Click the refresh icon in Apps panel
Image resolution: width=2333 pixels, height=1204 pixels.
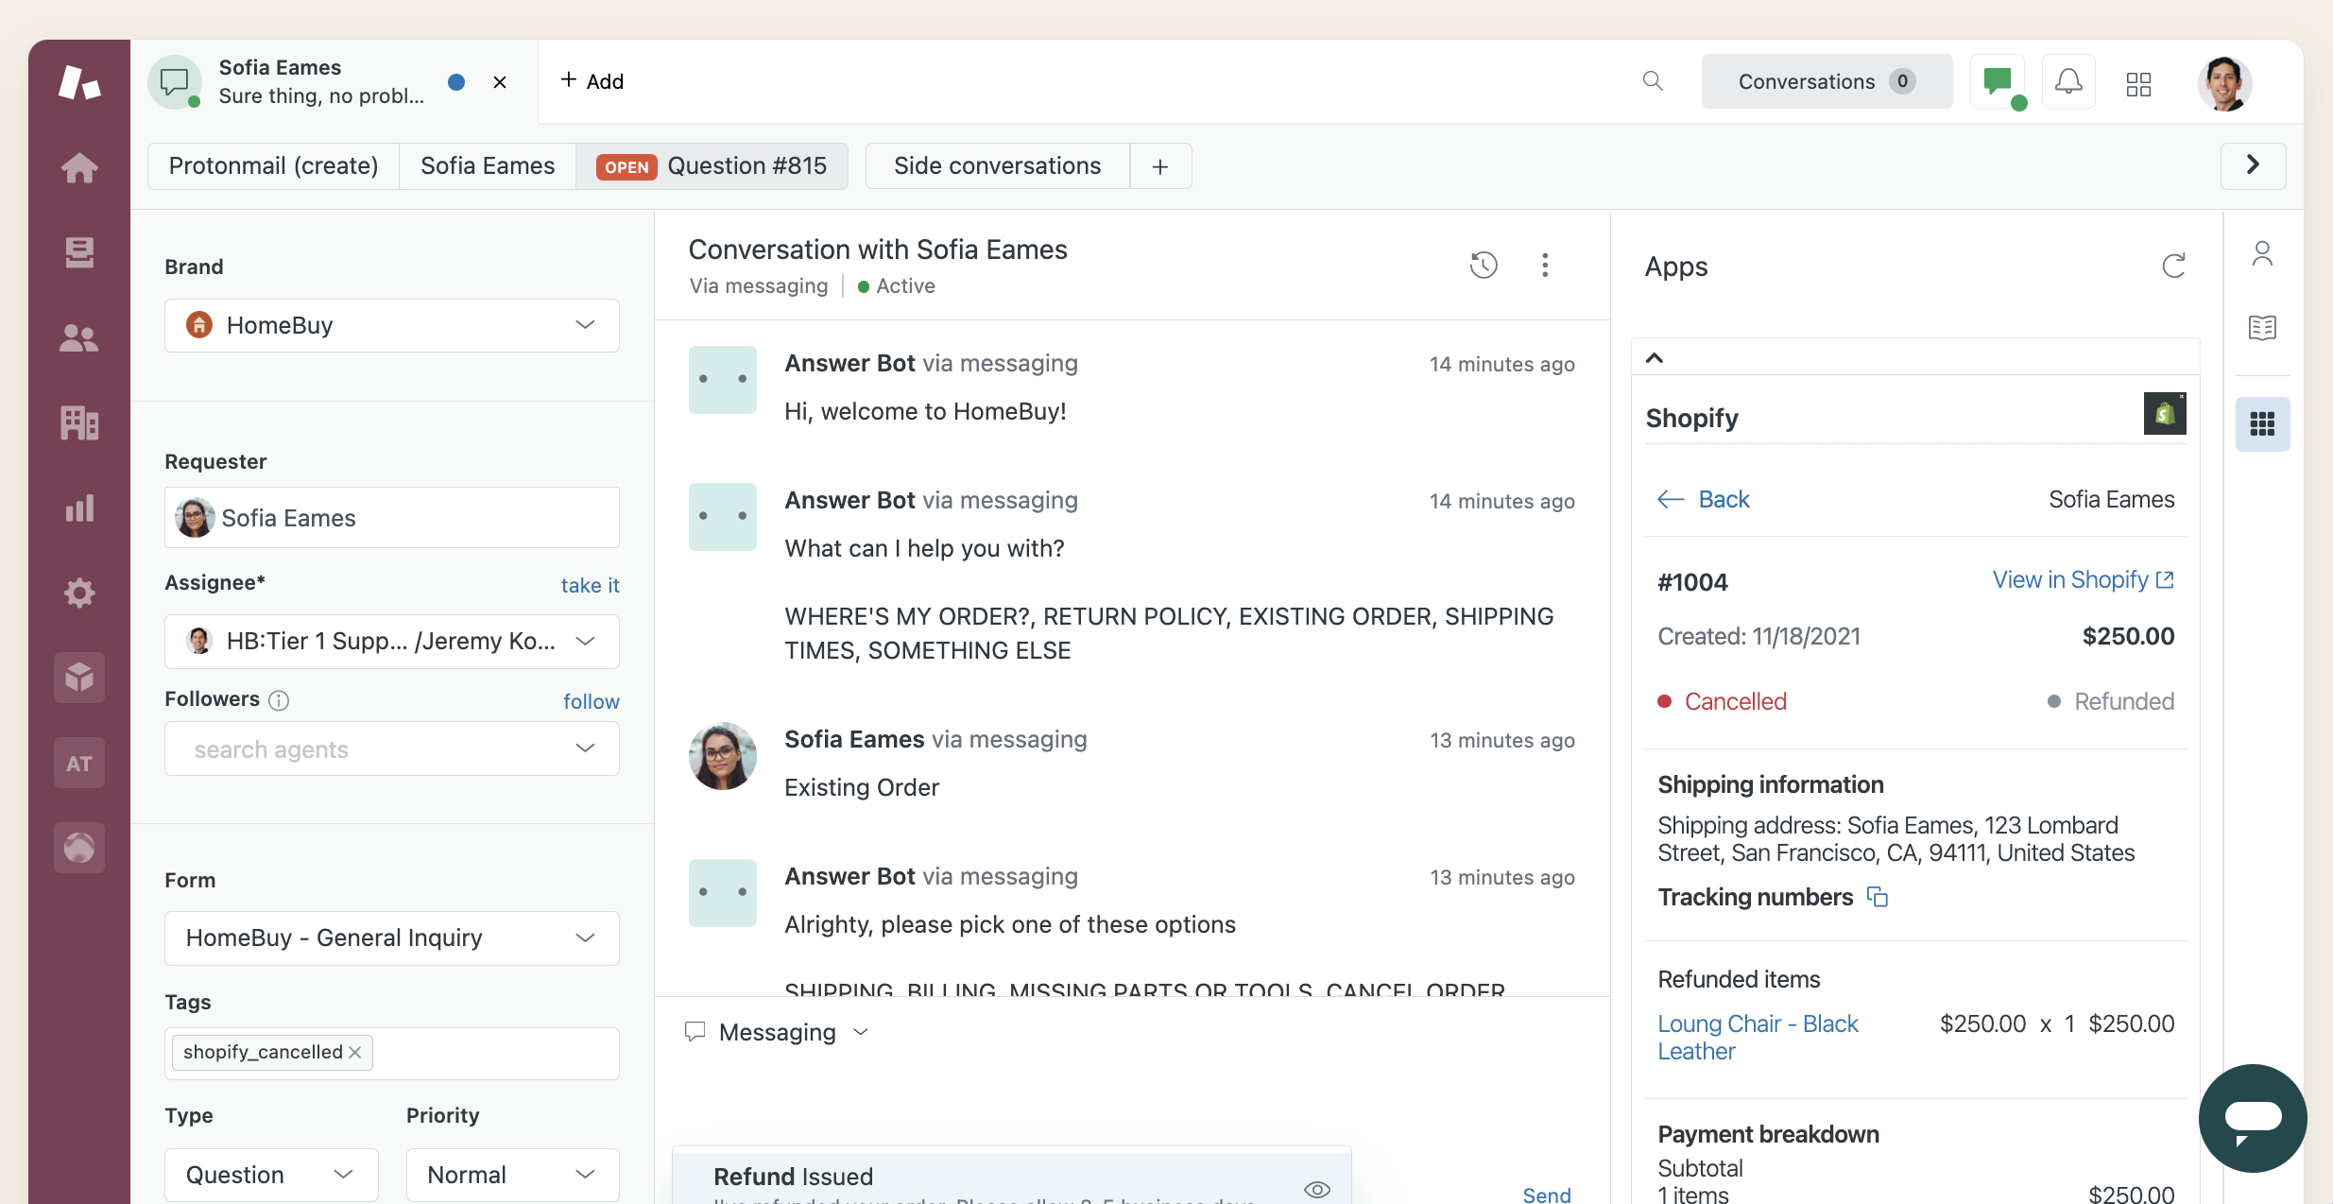point(2173,265)
